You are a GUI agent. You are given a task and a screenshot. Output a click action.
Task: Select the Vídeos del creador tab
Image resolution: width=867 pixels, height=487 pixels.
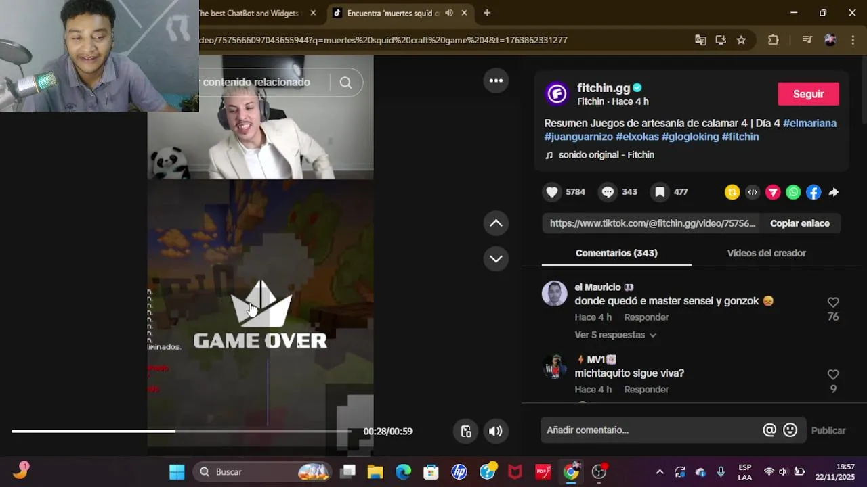point(766,253)
